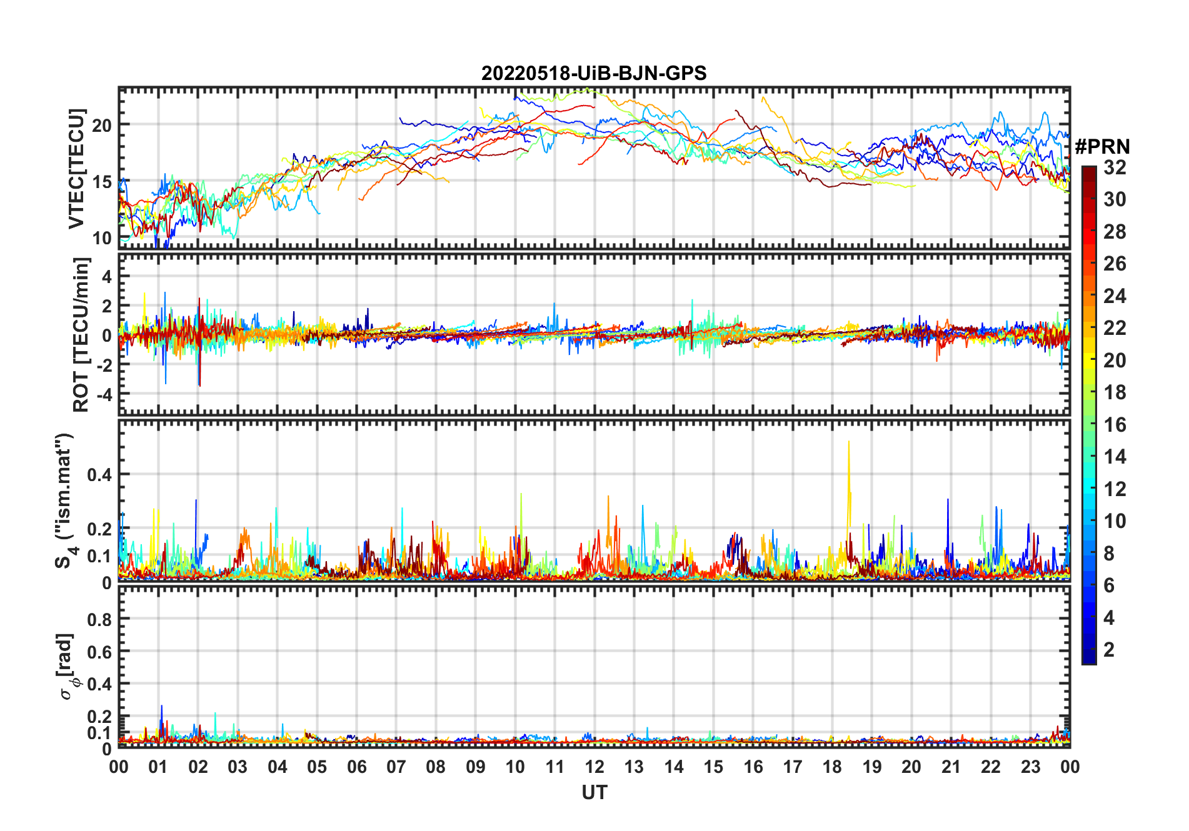The height and width of the screenshot is (831, 1189).
Task: Click the 0.4 tick on S4 axis
Action: [100, 475]
